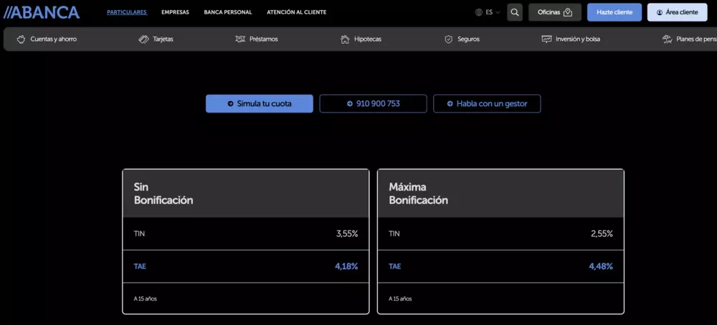This screenshot has height=325, width=717.
Task: Open the Inversión y bolsa chart icon
Action: [x=546, y=39]
